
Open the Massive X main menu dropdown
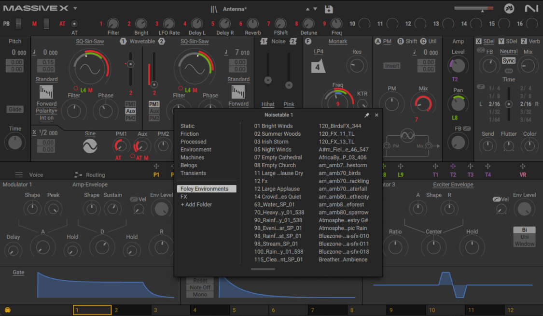point(75,8)
